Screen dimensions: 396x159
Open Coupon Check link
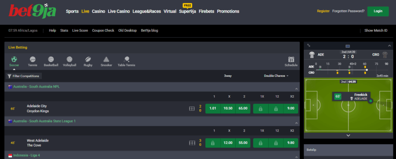103,30
